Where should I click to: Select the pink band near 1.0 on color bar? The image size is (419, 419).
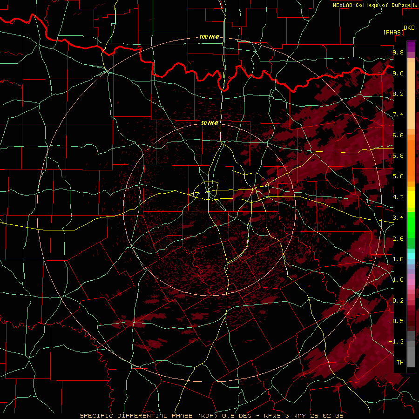[411, 282]
